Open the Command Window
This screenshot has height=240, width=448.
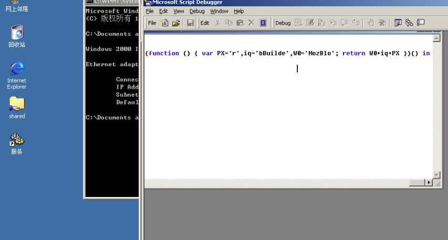point(421,23)
